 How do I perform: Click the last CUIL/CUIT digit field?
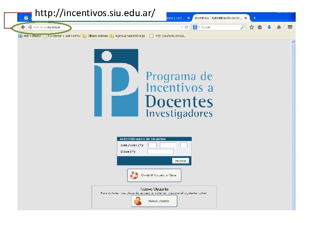pyautogui.click(x=183, y=145)
